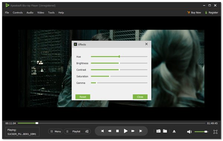Viewport: 223px width, 141px height.
Task: Minimize the Blu-ray Player window
Action: point(204,6)
